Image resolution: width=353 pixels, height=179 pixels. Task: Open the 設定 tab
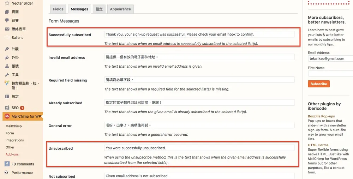tap(99, 9)
